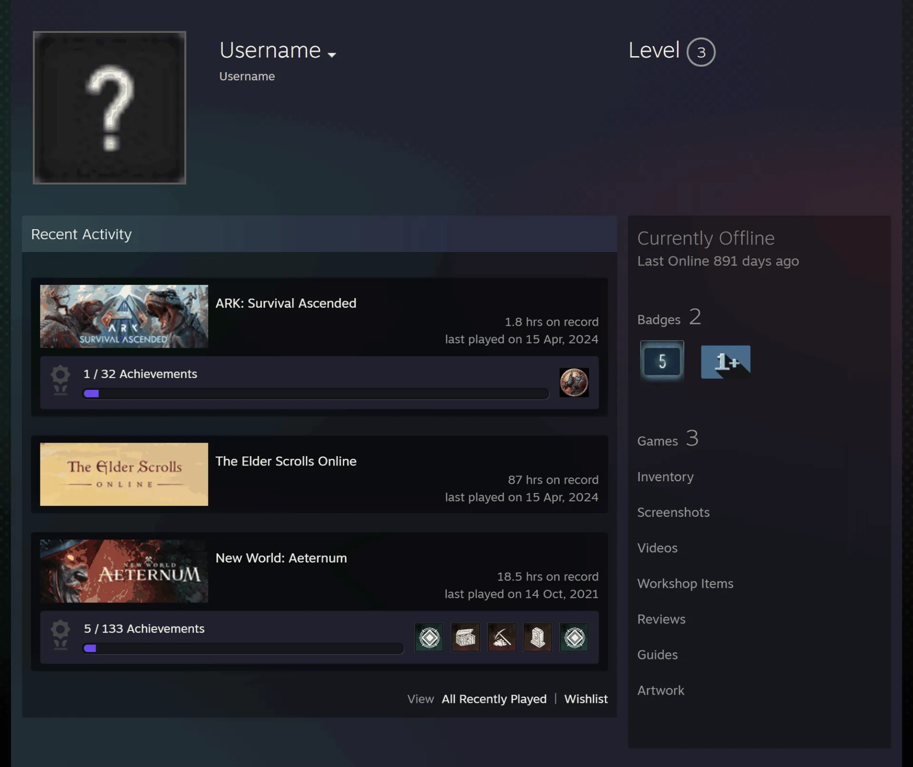Open the Level 3 circle badge
The height and width of the screenshot is (767, 913).
[x=701, y=52]
